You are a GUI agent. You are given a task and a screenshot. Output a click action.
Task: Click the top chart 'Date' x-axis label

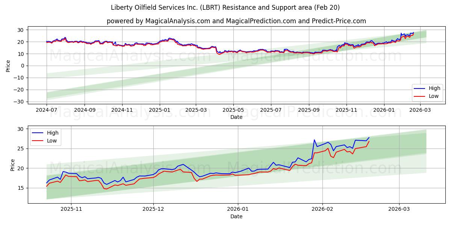(236, 117)
